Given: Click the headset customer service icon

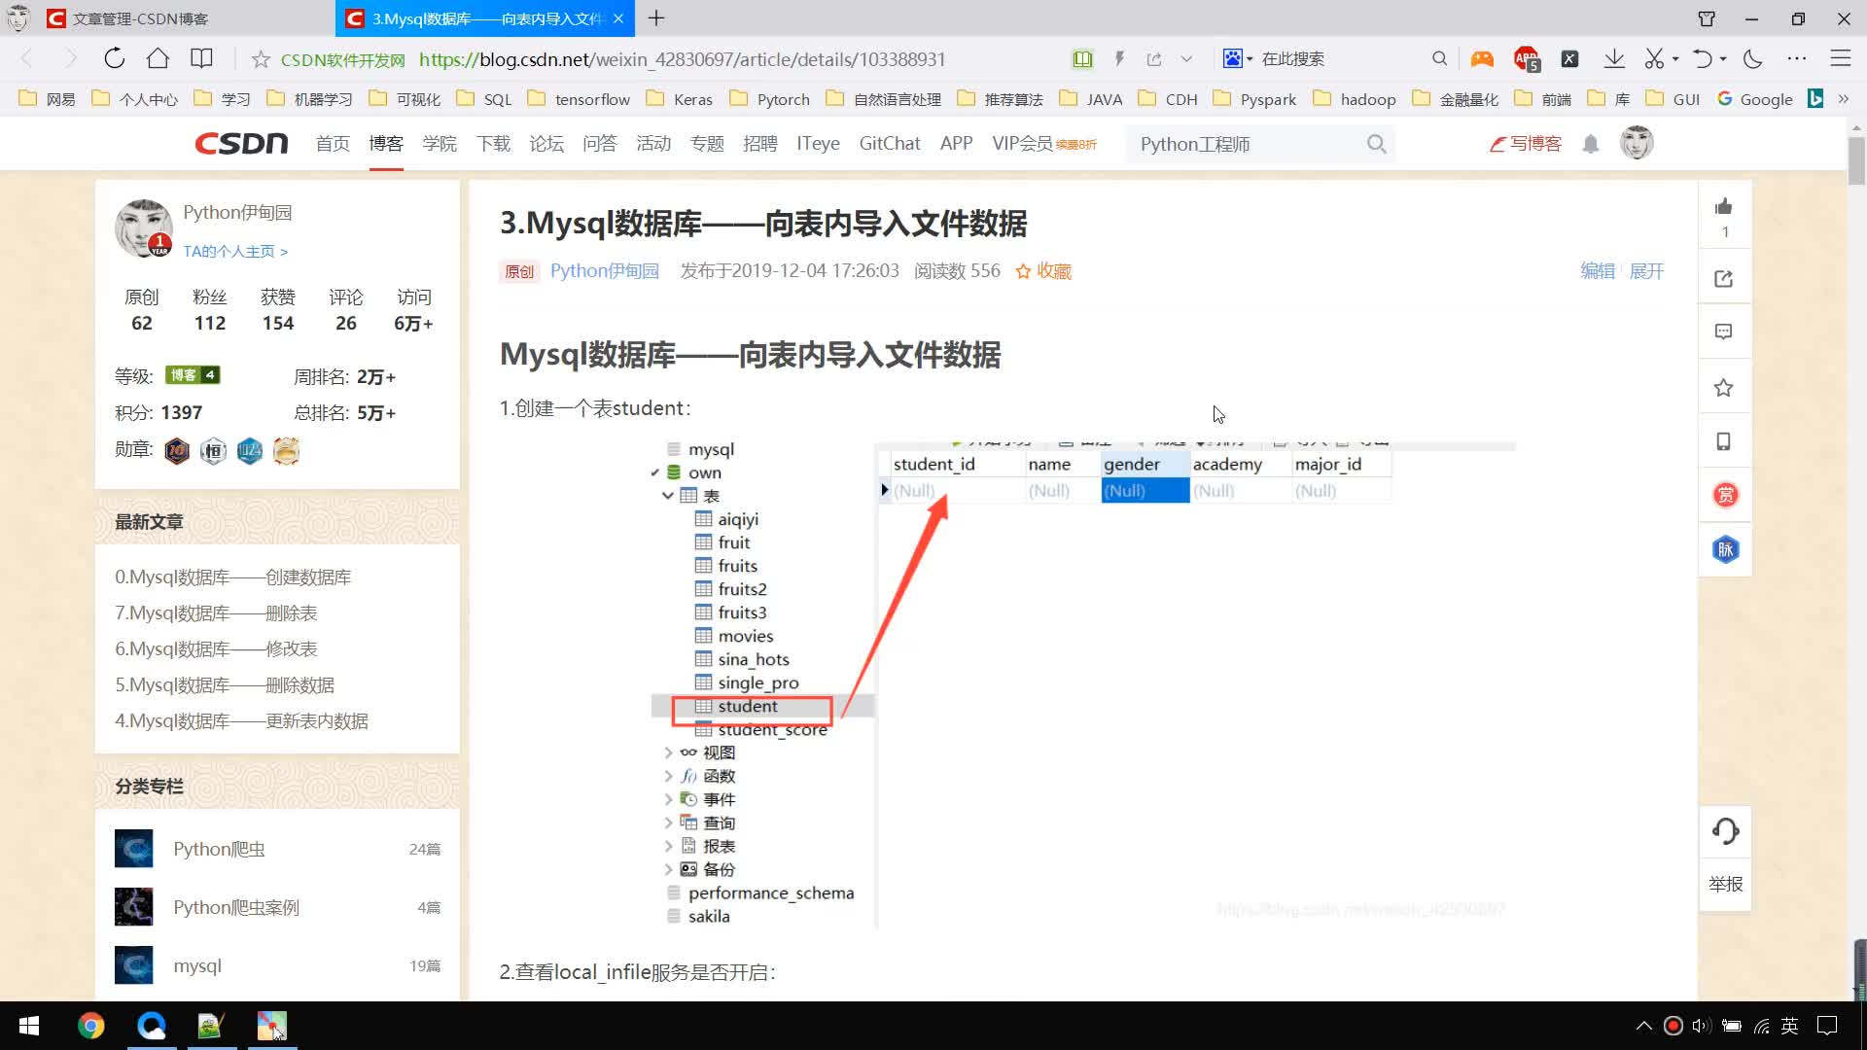Looking at the screenshot, I should tap(1725, 831).
